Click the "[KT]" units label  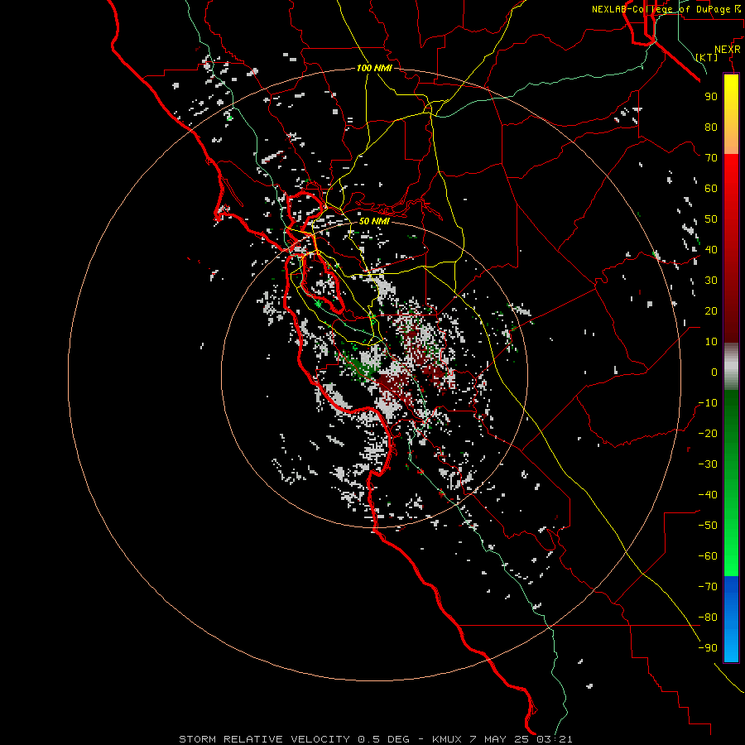coord(707,57)
